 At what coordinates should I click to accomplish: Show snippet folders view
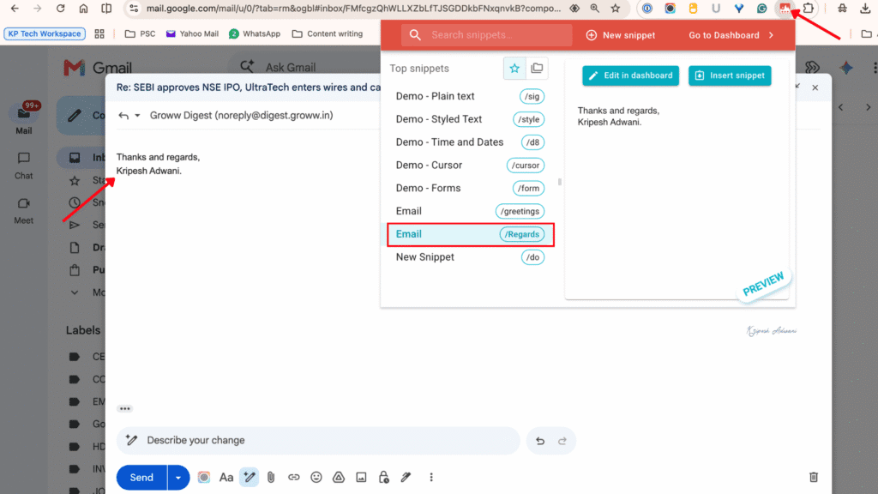537,69
